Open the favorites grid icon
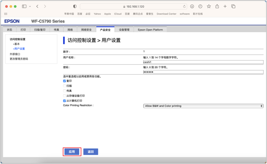 6,14
